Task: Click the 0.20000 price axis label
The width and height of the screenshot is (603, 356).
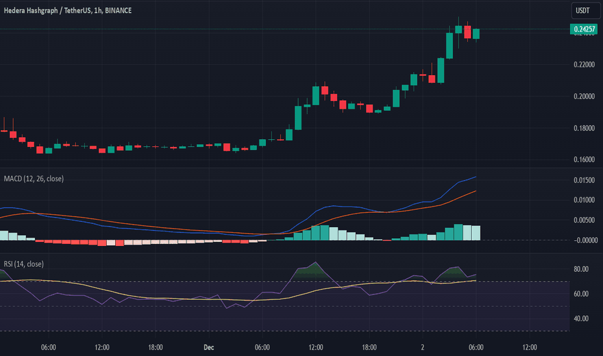Action: click(x=584, y=96)
